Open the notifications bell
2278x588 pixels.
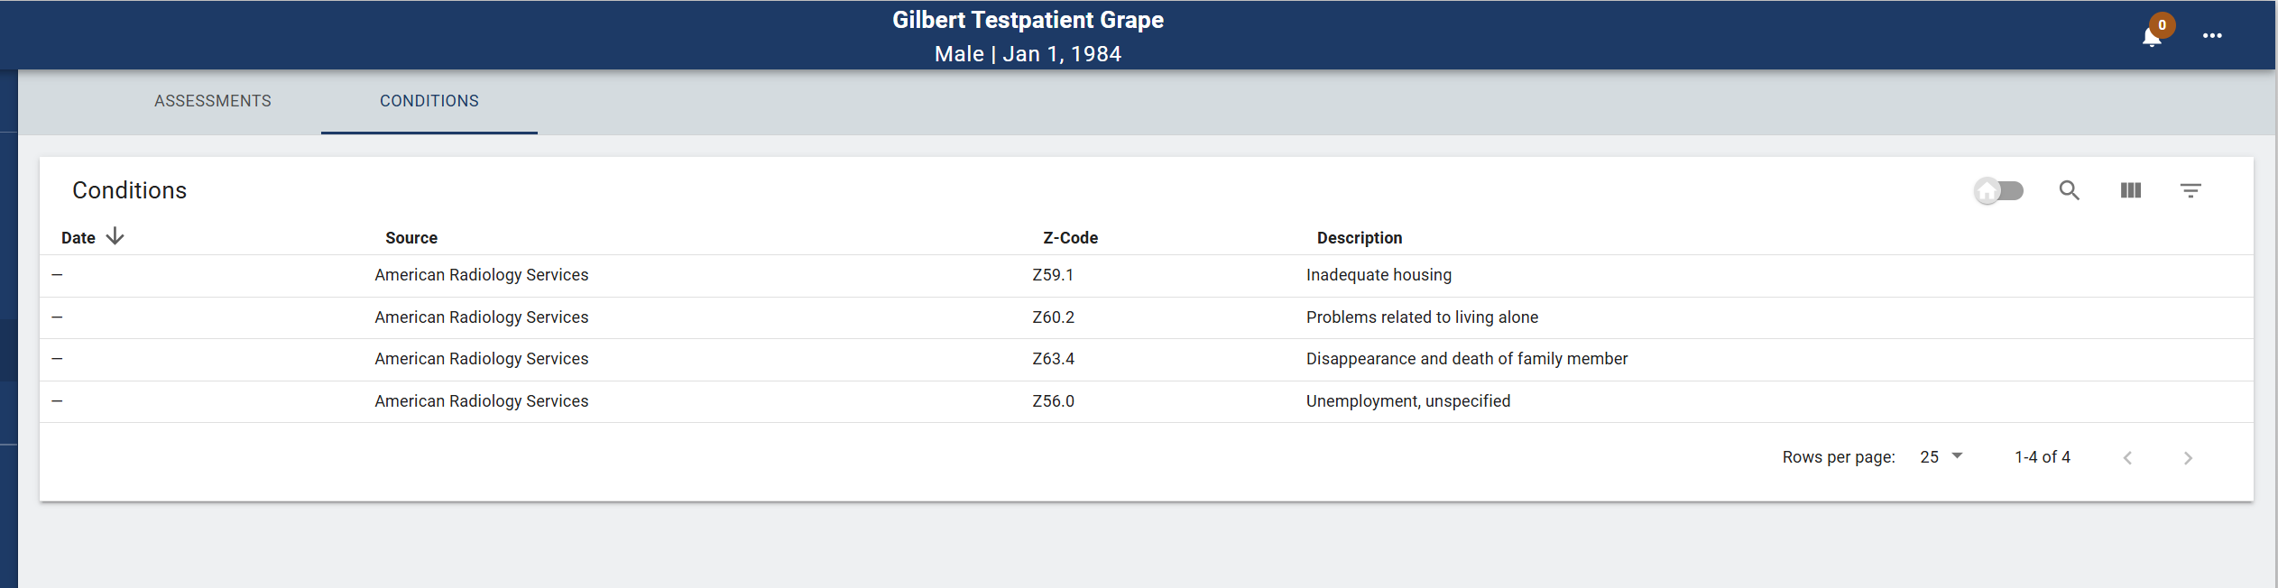pyautogui.click(x=2152, y=37)
